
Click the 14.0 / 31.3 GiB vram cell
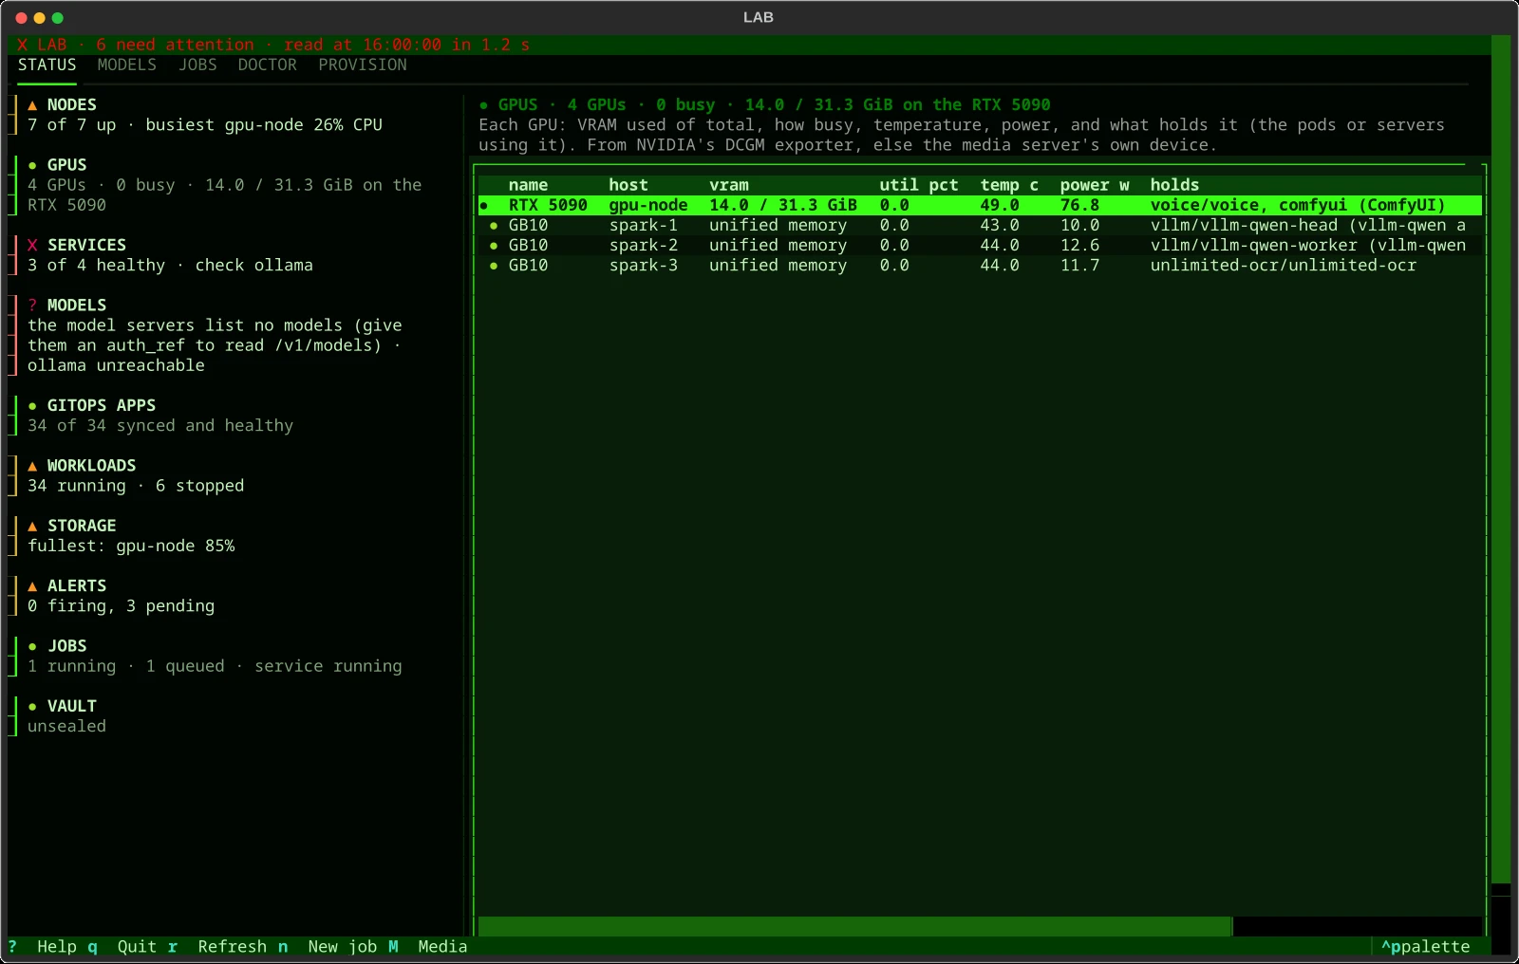[x=783, y=205]
